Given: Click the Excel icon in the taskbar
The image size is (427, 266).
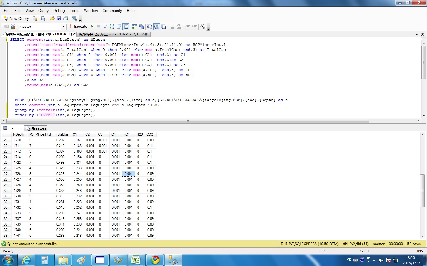Looking at the screenshot, I should 136,260.
